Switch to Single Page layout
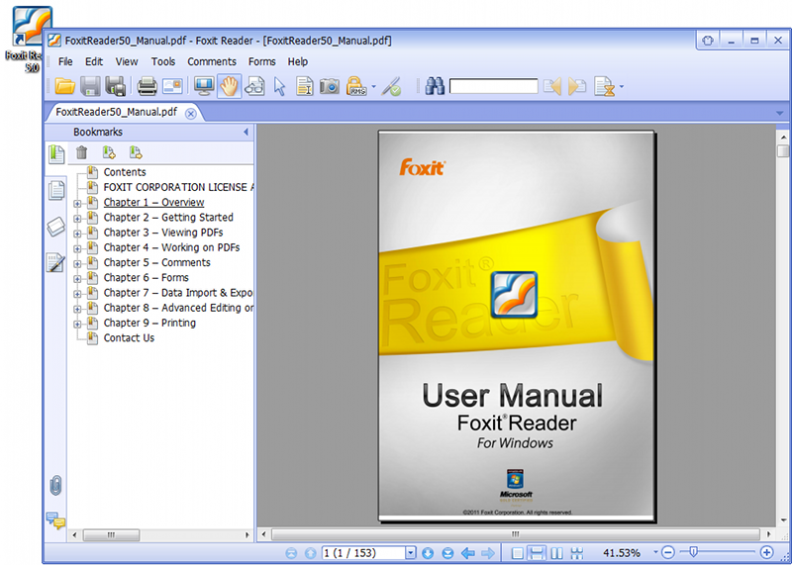This screenshot has width=792, height=565. coord(517,553)
